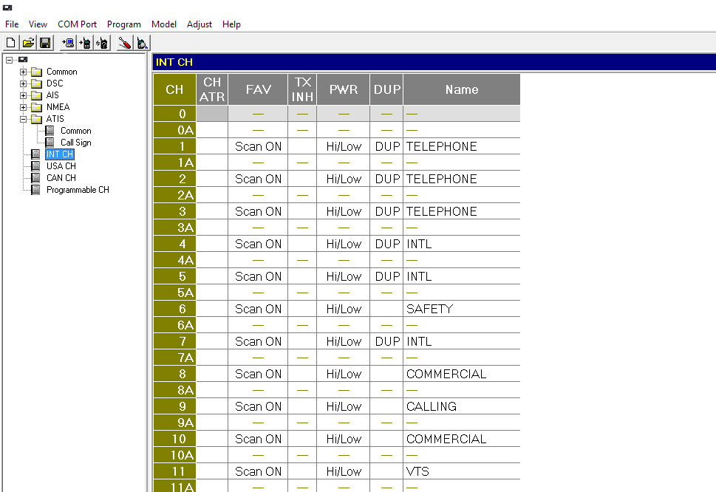
Task: Open the COM Port menu
Action: click(x=77, y=24)
